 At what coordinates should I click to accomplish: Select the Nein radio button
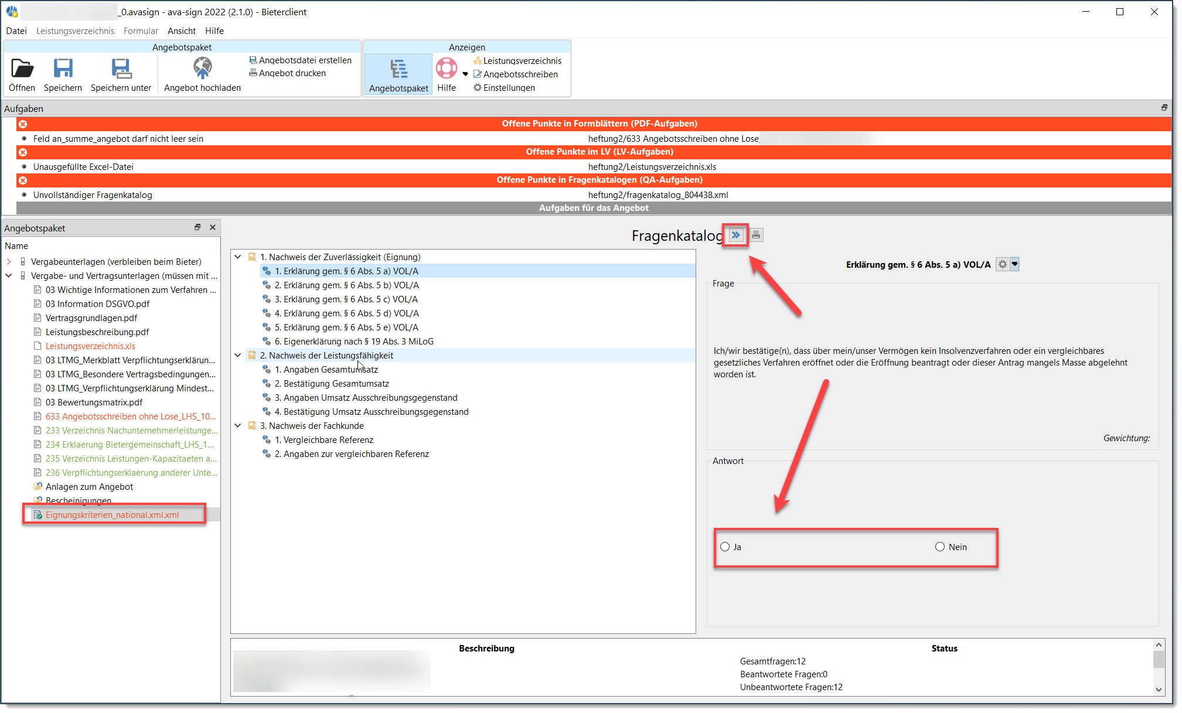(940, 547)
